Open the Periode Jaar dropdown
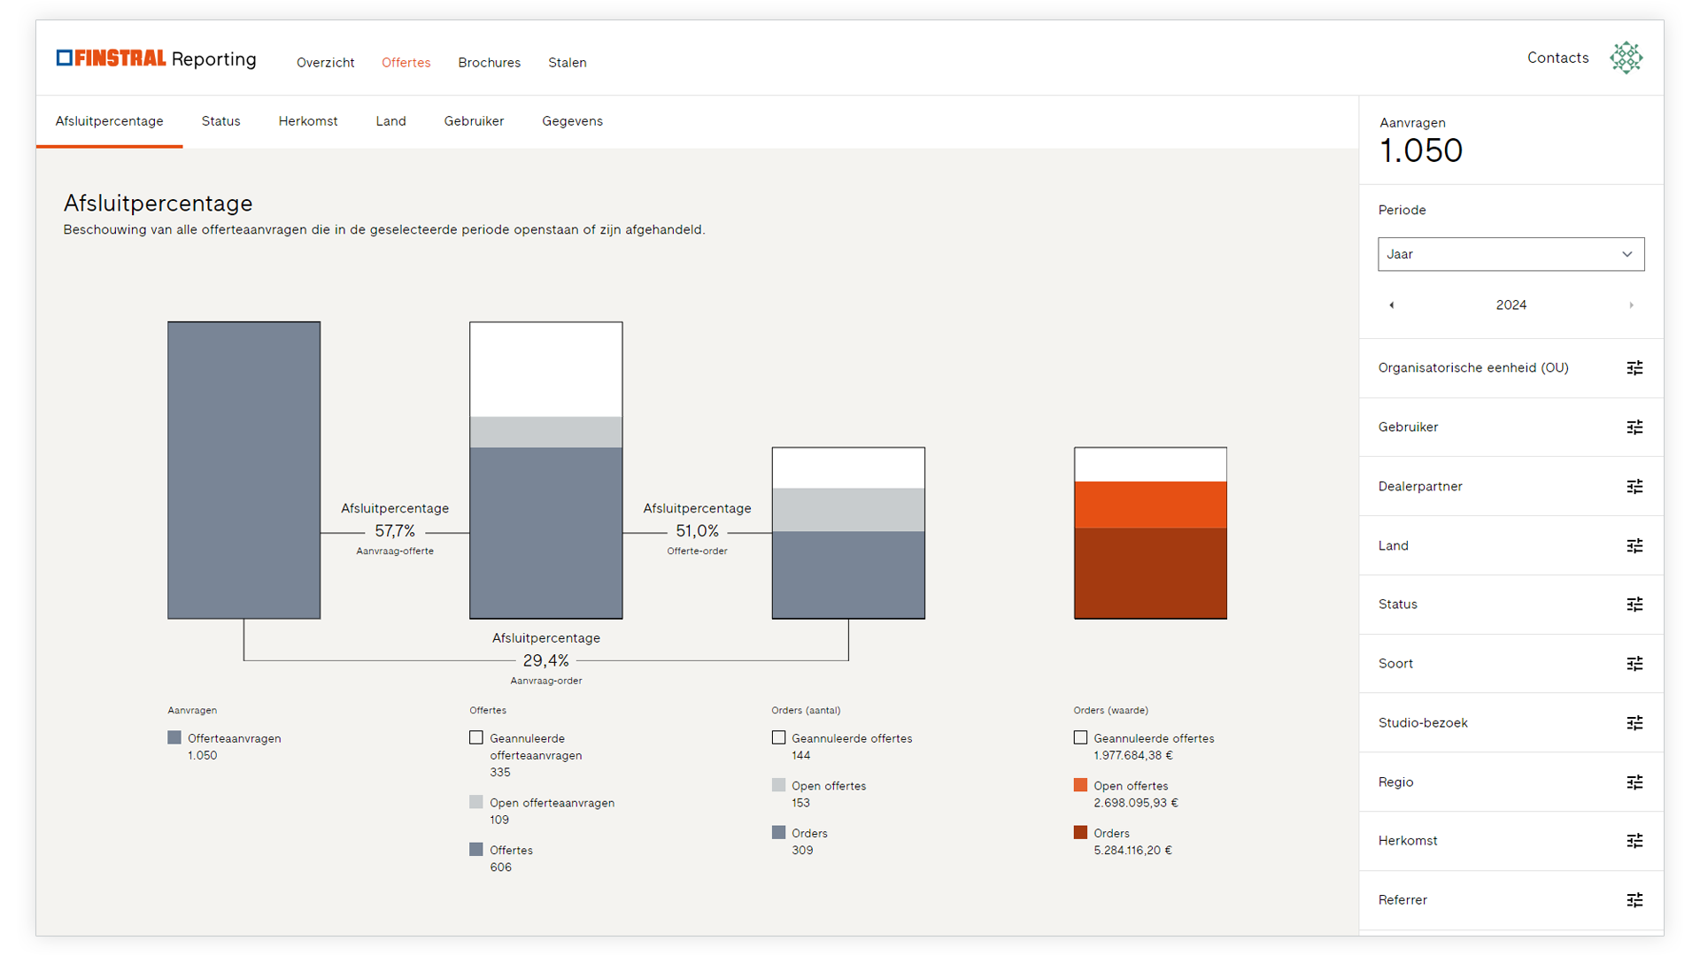The width and height of the screenshot is (1700, 956). [x=1511, y=254]
